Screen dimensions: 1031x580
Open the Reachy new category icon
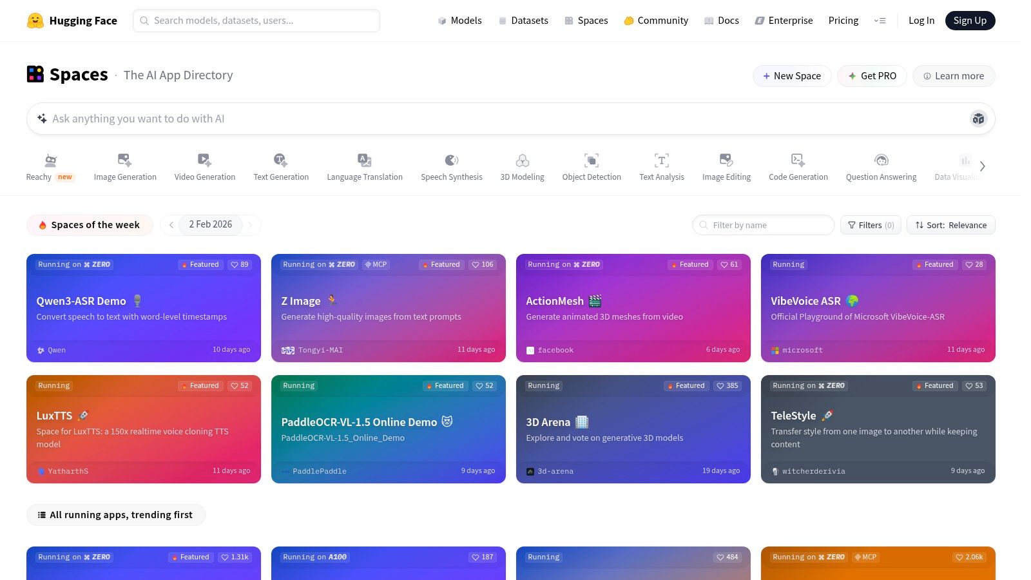[x=50, y=160]
